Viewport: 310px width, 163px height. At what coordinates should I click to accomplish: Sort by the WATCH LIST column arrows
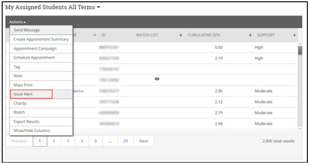tap(181, 35)
